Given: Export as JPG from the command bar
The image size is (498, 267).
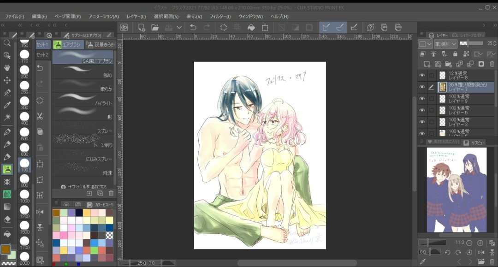Looking at the screenshot, I should click(384, 28).
